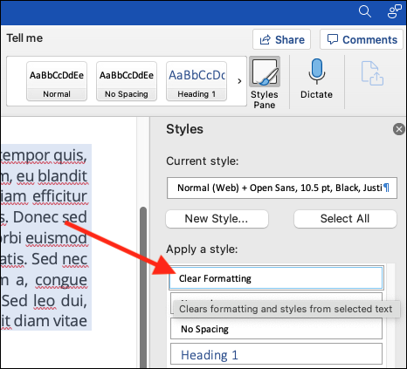
Task: Open the Styles Pane brush icon
Action: pyautogui.click(x=265, y=72)
